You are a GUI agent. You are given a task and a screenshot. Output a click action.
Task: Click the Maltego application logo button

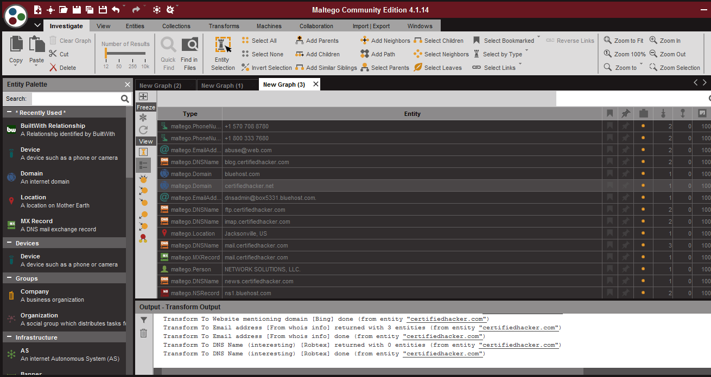click(x=16, y=15)
